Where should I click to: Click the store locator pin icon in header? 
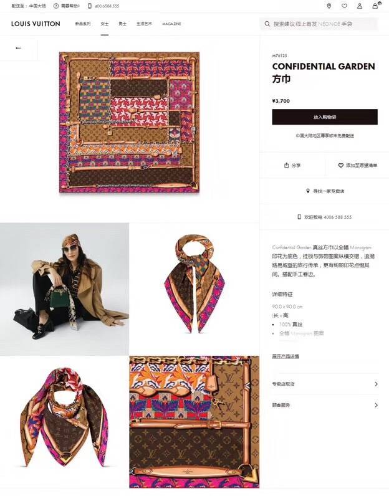pyautogui.click(x=329, y=6)
